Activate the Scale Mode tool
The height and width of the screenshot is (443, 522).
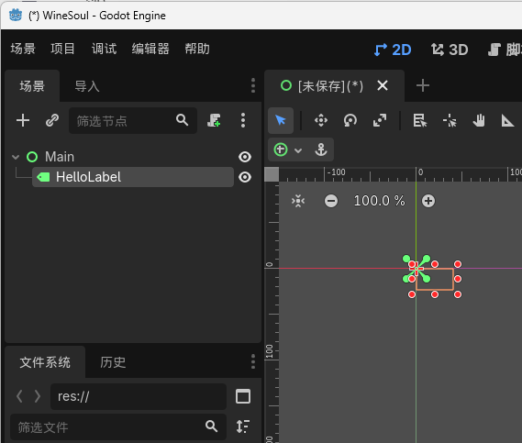point(380,120)
